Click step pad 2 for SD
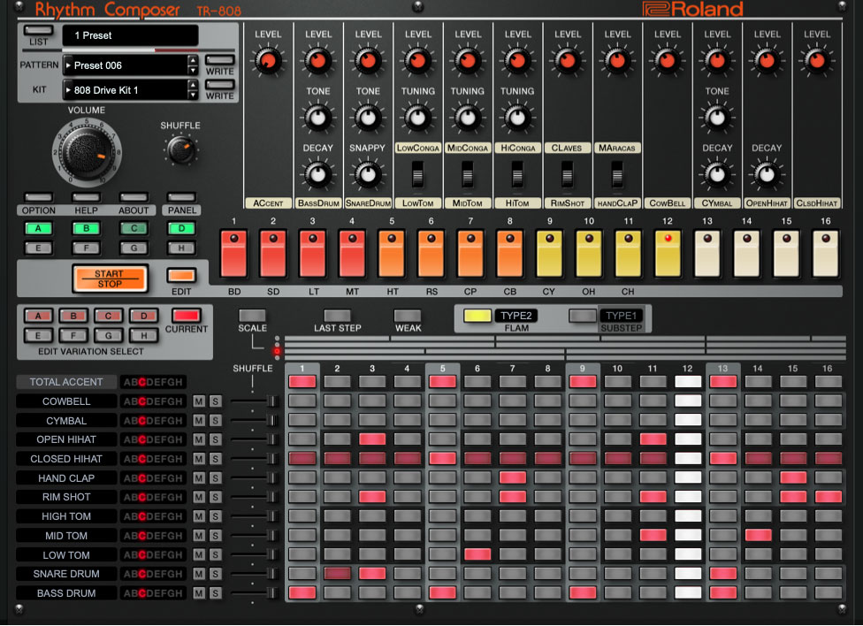Image resolution: width=863 pixels, height=626 pixels. point(273,254)
